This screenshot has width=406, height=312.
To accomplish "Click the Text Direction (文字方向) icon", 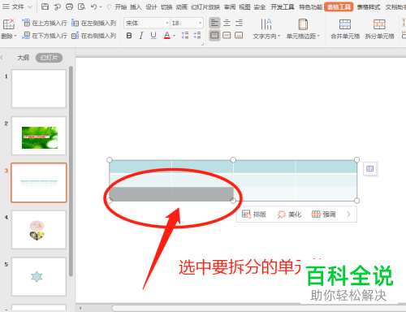I will (266, 24).
